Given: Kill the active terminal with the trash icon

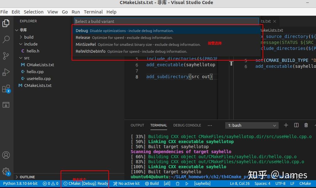Looking at the screenshot, I should click(306, 125).
